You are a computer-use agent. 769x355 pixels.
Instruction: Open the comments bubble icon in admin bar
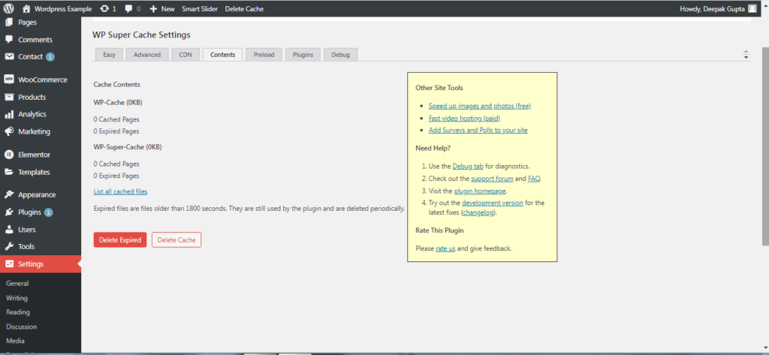128,9
